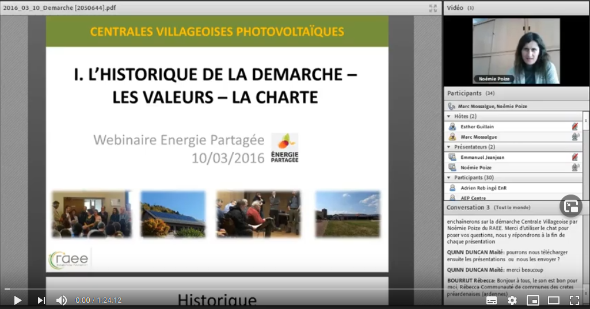Click the seated men photo thumbnail
This screenshot has height=309, width=590.
tap(258, 214)
